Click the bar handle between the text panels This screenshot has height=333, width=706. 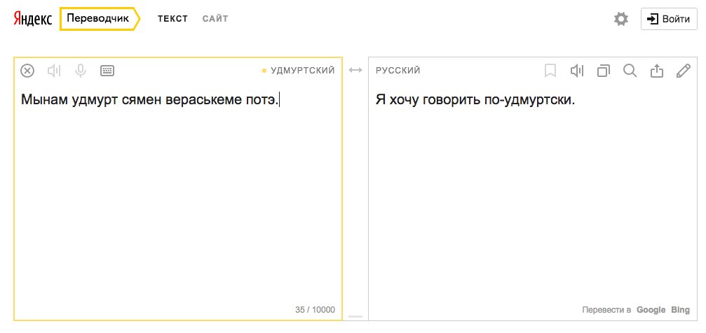[x=355, y=316]
